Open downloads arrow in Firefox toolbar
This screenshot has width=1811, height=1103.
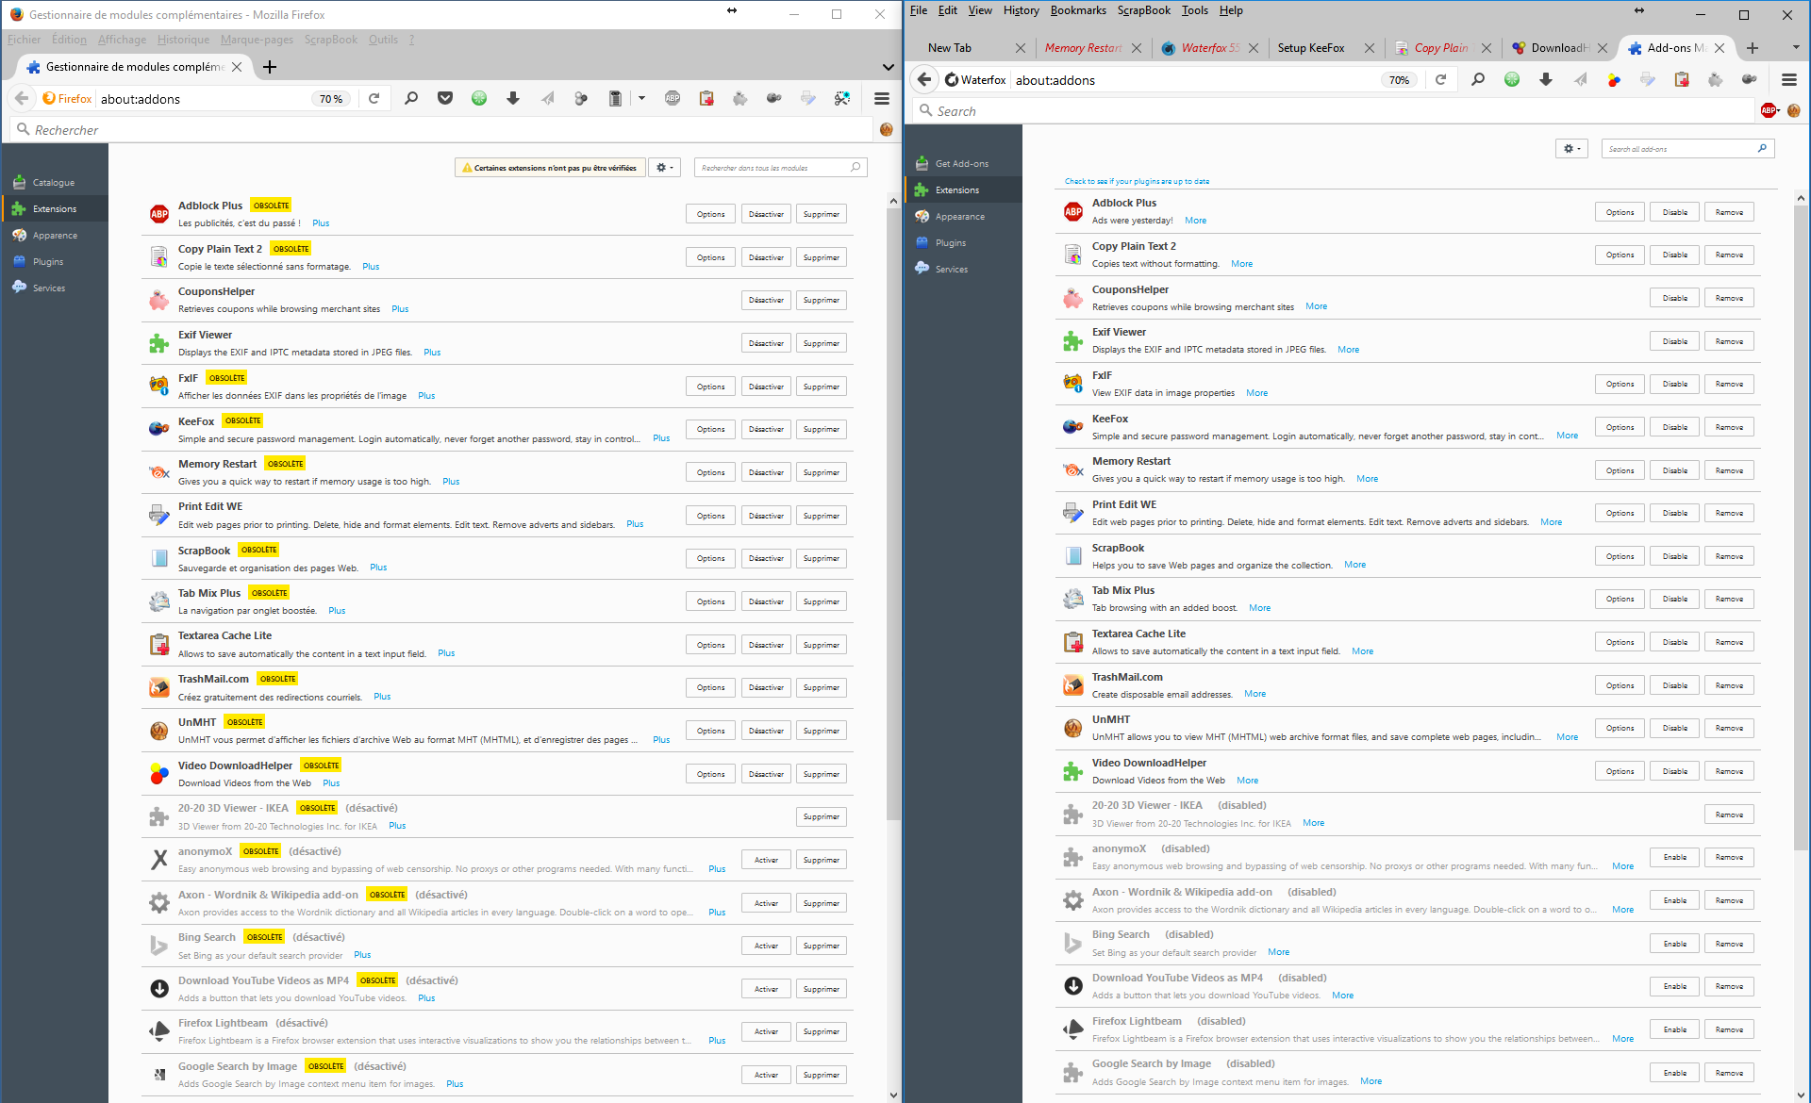[513, 98]
